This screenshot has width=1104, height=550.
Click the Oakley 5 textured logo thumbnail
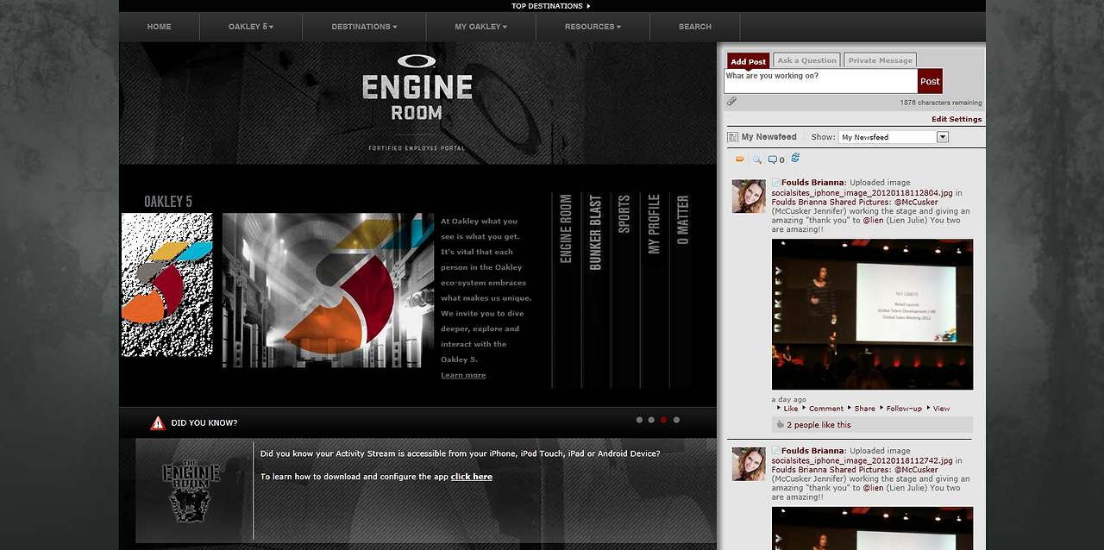167,284
